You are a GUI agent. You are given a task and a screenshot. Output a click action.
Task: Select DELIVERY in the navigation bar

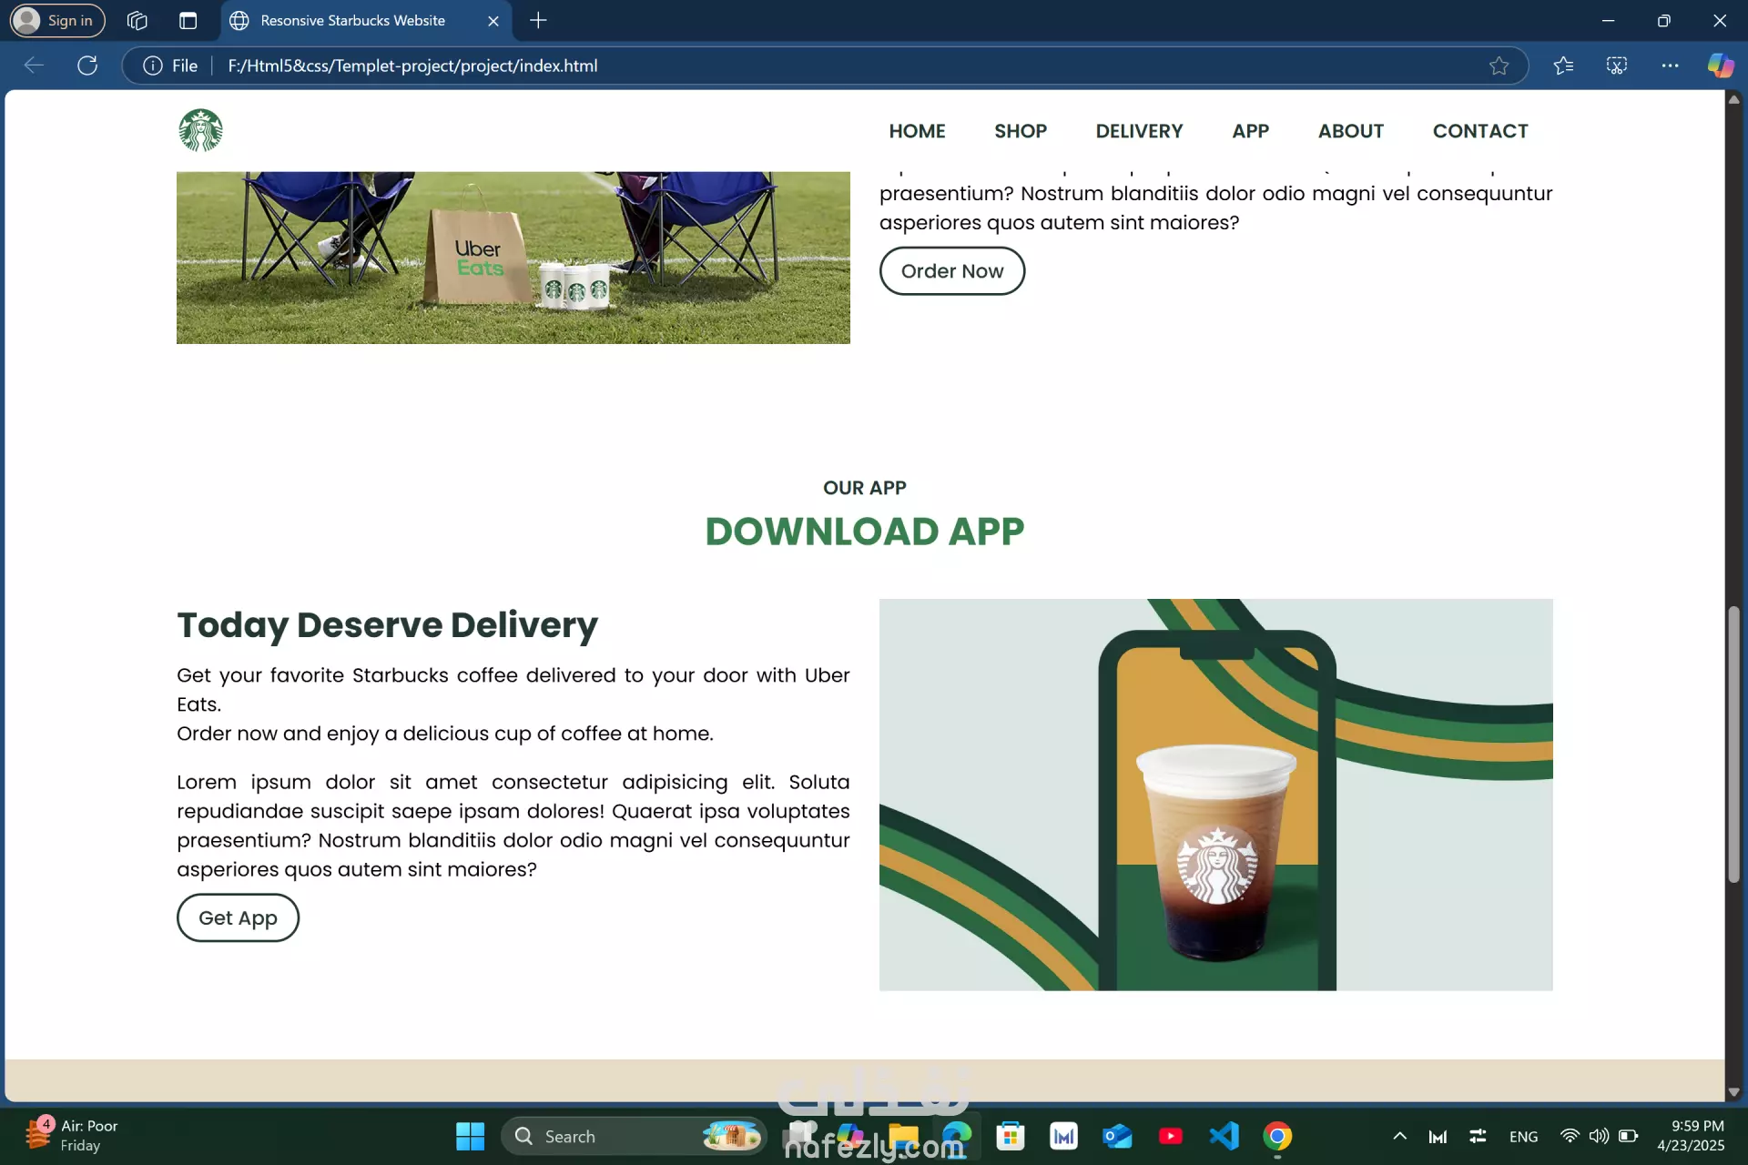[1139, 131]
